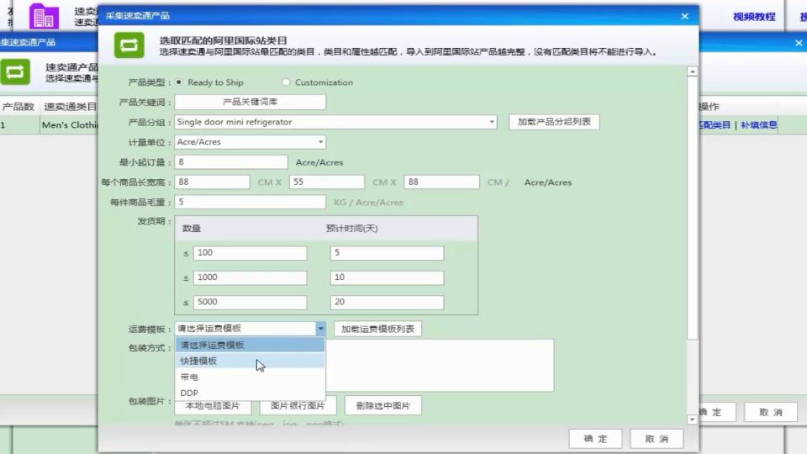Click the 每件商品毛重 field containing 5

pyautogui.click(x=251, y=203)
